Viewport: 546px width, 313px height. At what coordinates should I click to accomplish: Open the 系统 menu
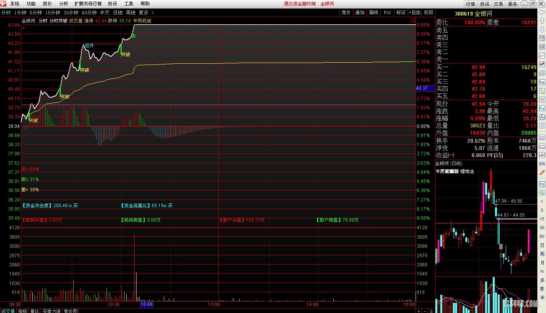[15, 4]
